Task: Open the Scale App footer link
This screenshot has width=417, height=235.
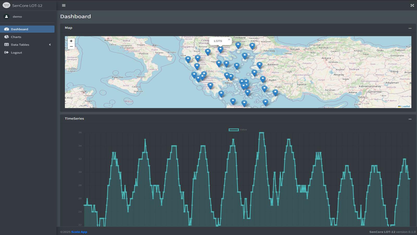Action: pos(79,232)
